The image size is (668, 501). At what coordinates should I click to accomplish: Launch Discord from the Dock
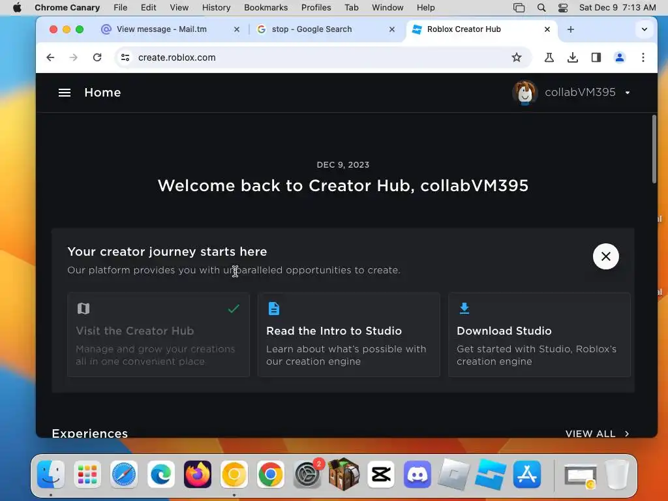[x=417, y=474]
